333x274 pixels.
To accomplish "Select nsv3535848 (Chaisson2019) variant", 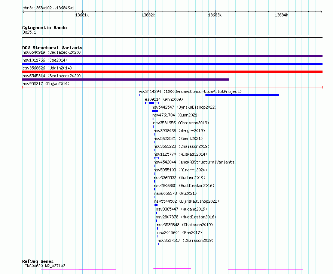I will (185, 225).
